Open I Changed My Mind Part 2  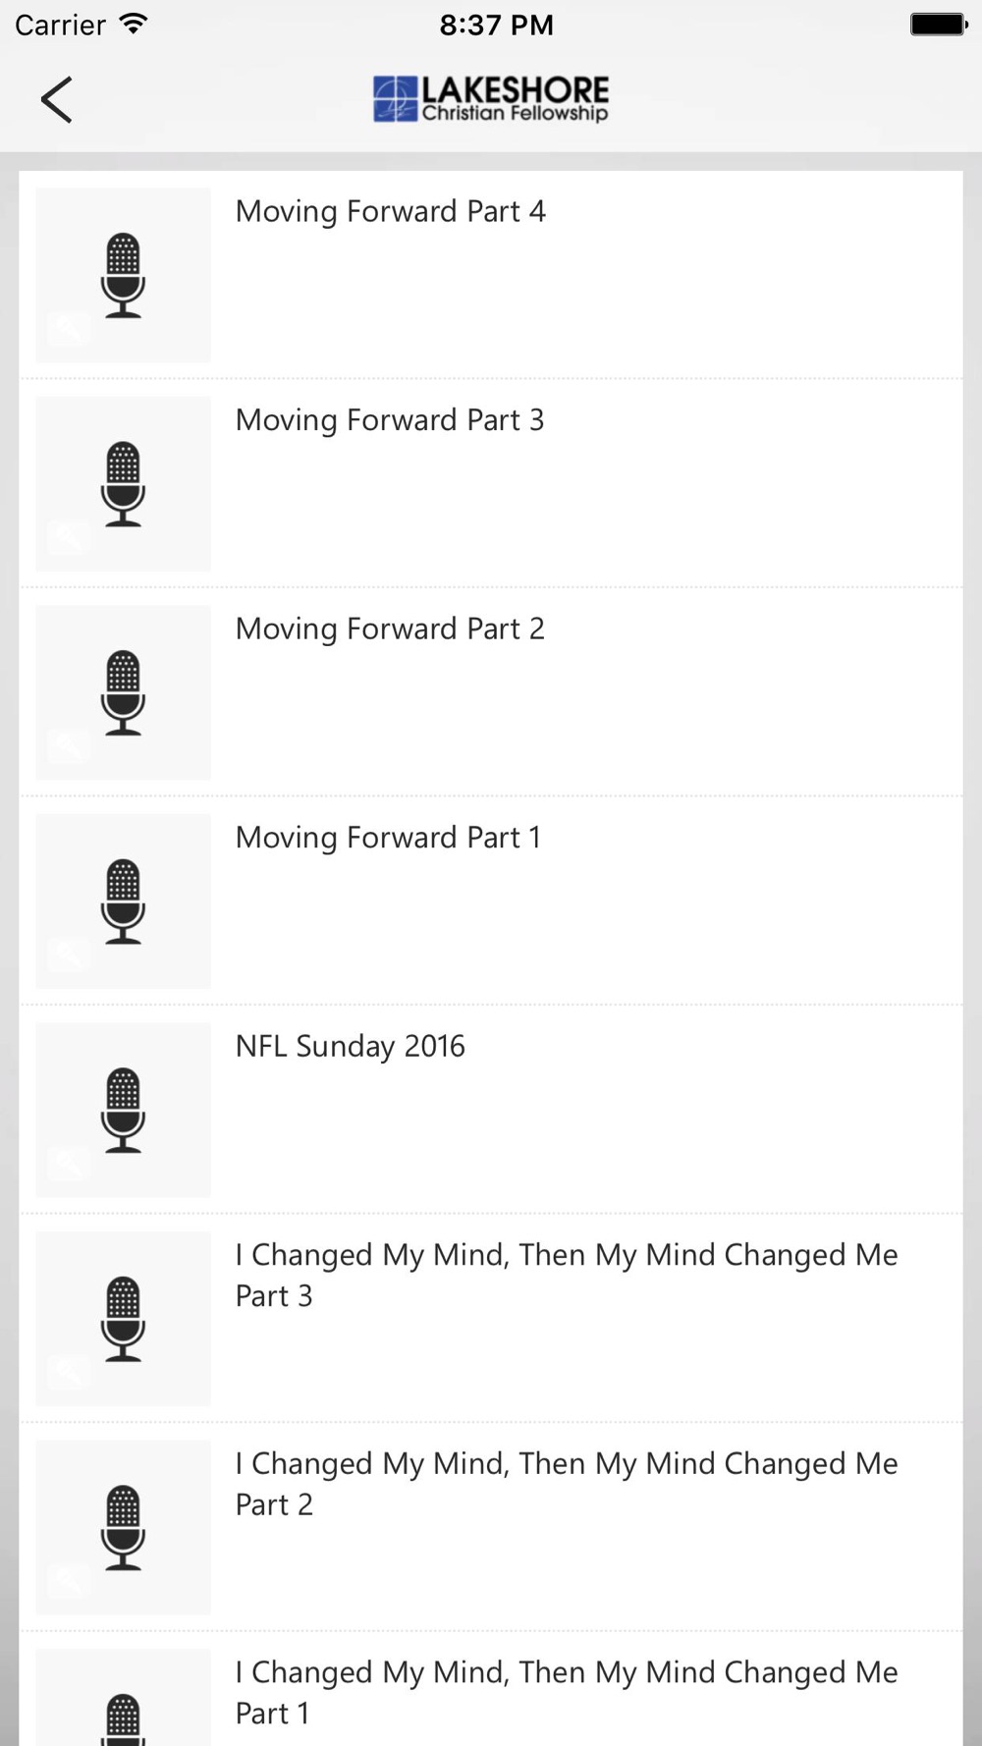566,1483
